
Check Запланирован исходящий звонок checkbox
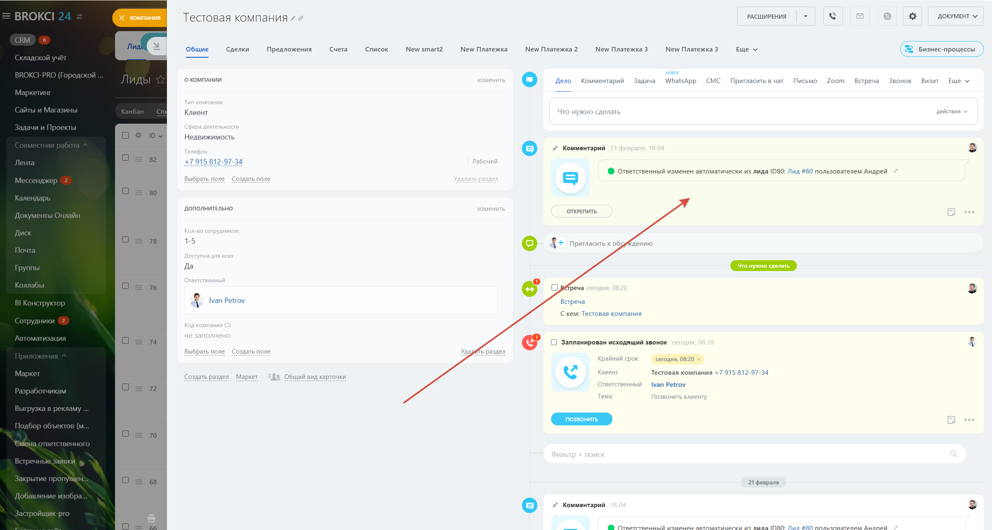pos(554,342)
